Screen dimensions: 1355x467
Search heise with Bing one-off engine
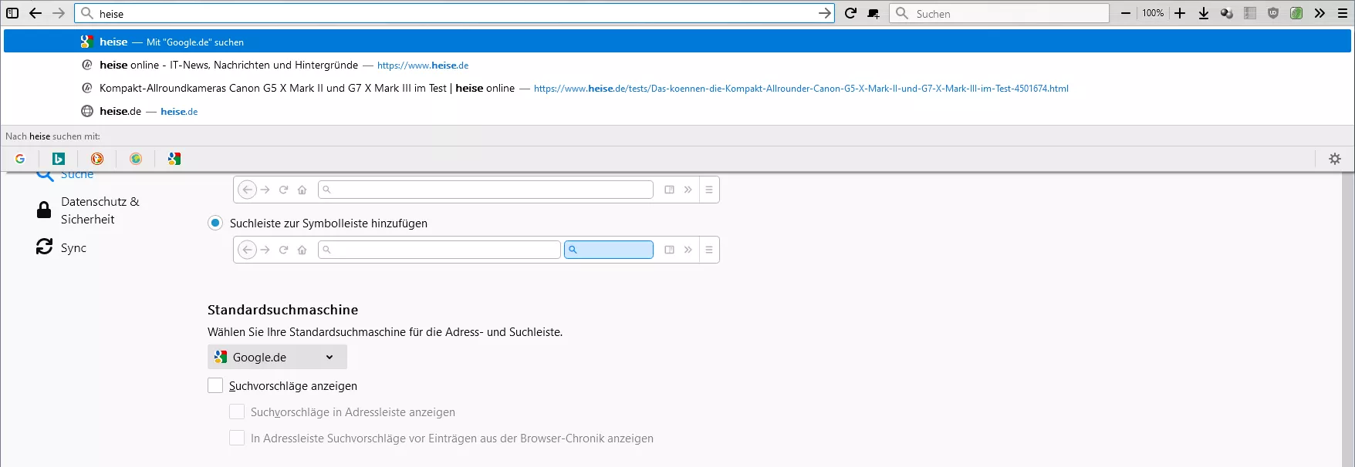click(x=59, y=159)
